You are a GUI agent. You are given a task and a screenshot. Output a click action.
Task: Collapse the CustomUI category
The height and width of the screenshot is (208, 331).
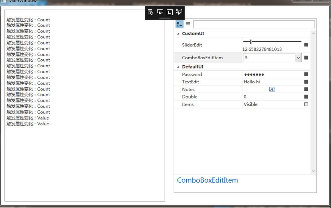pos(178,33)
